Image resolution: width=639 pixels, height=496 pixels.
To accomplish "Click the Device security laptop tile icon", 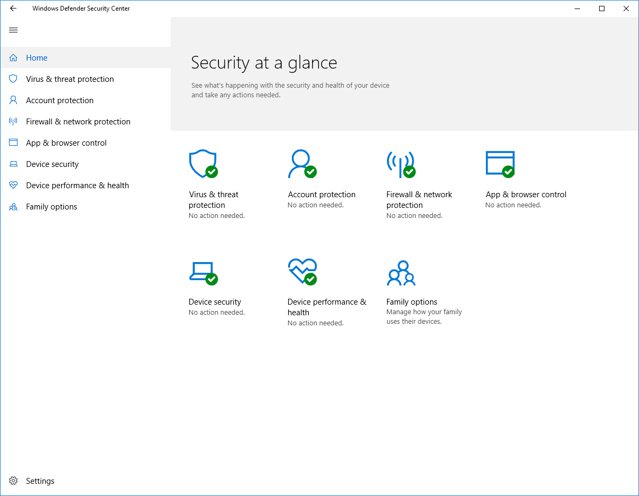I will click(x=203, y=272).
